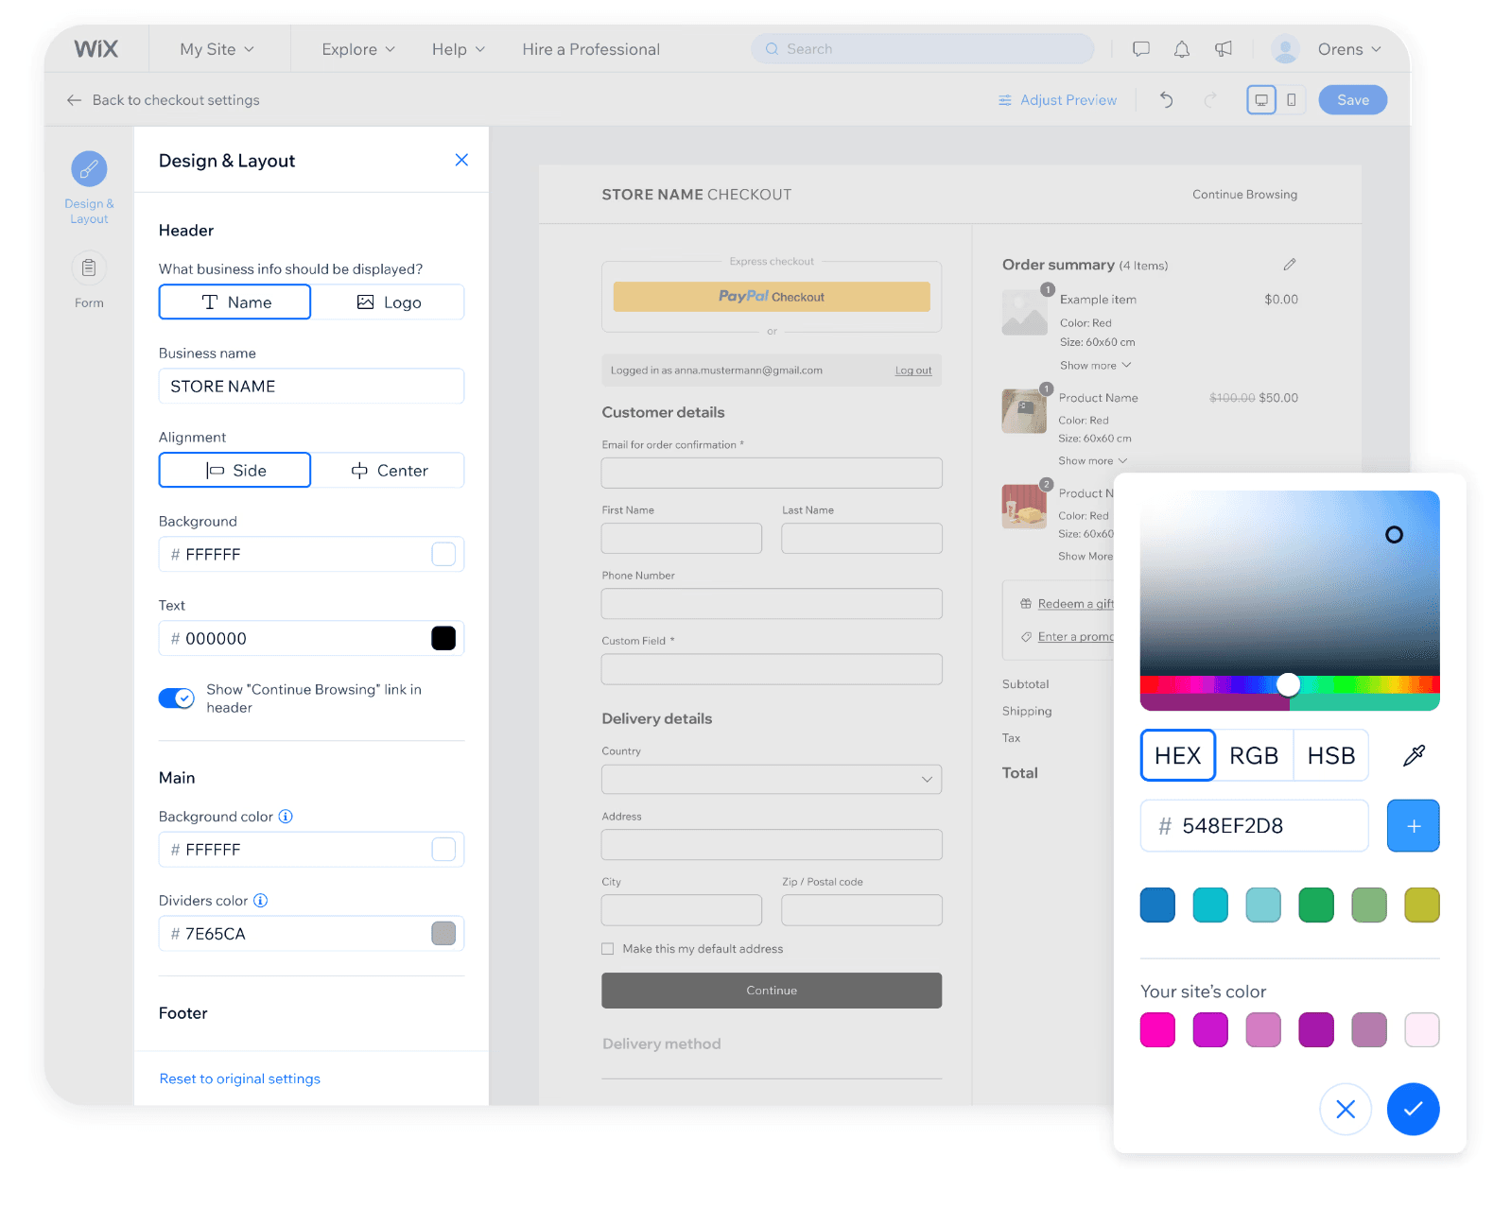Image resolution: width=1511 pixels, height=1207 pixels.
Task: Click the Example item thumbnail
Action: (1024, 313)
